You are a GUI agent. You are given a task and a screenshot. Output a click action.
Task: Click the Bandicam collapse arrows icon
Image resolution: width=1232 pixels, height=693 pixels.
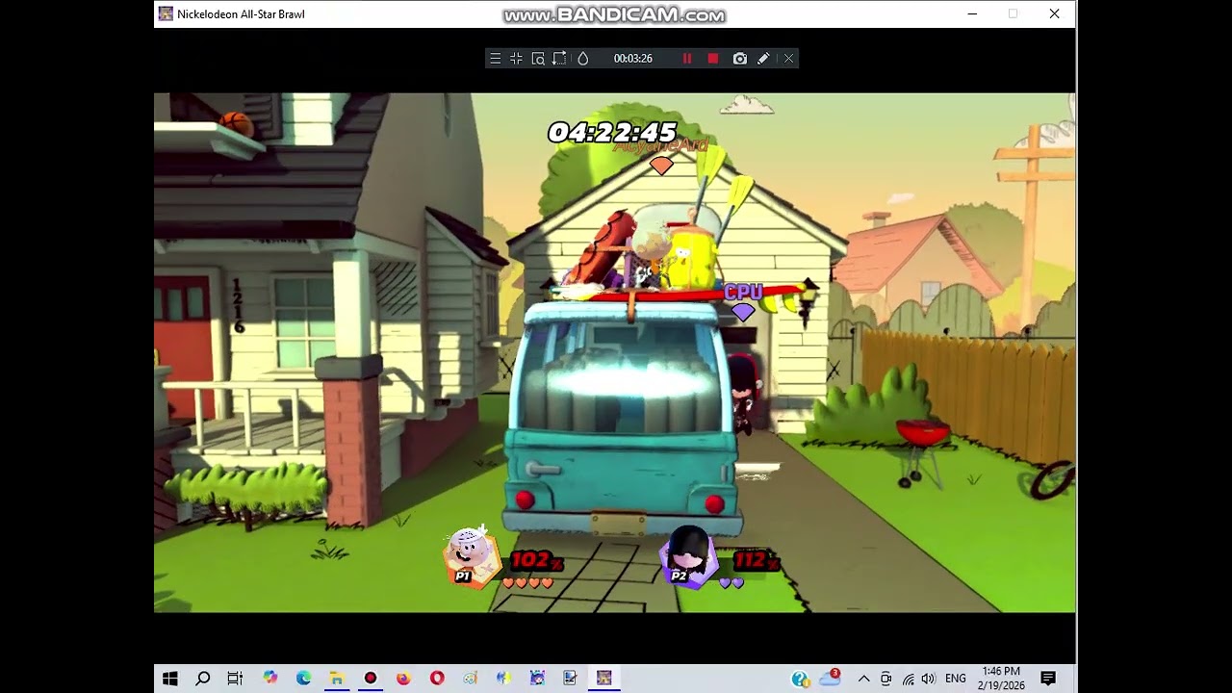(516, 59)
